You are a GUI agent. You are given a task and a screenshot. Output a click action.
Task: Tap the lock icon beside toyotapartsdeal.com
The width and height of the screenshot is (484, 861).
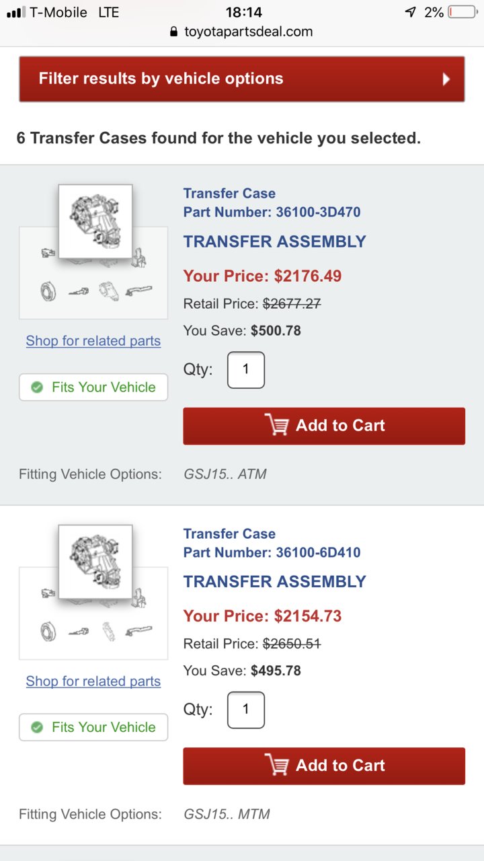pyautogui.click(x=174, y=32)
